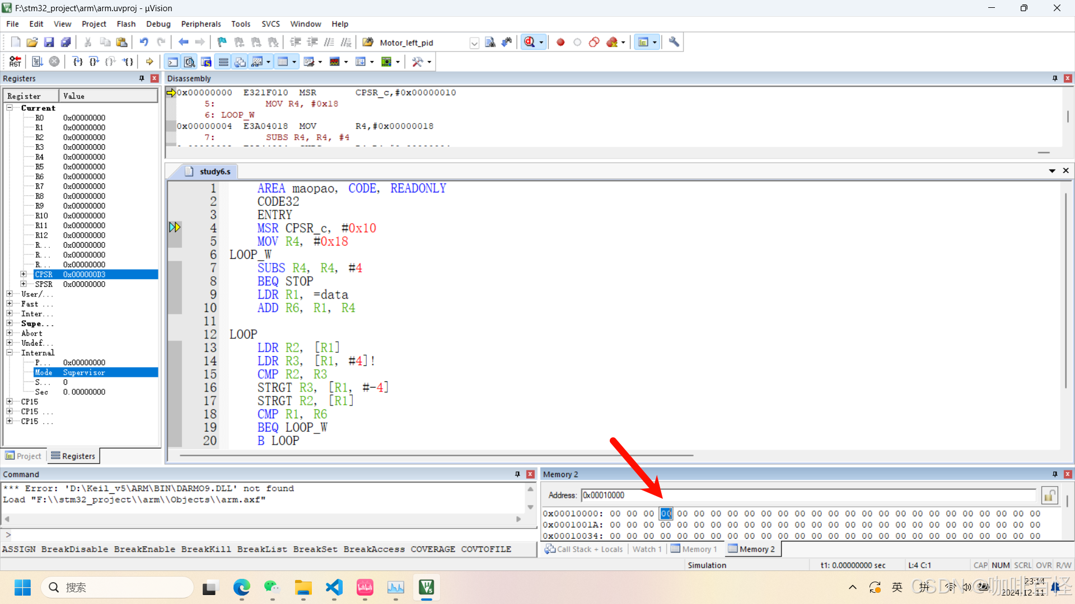Click the Insert Breakpoint red dot icon
The image size is (1075, 604).
[560, 42]
